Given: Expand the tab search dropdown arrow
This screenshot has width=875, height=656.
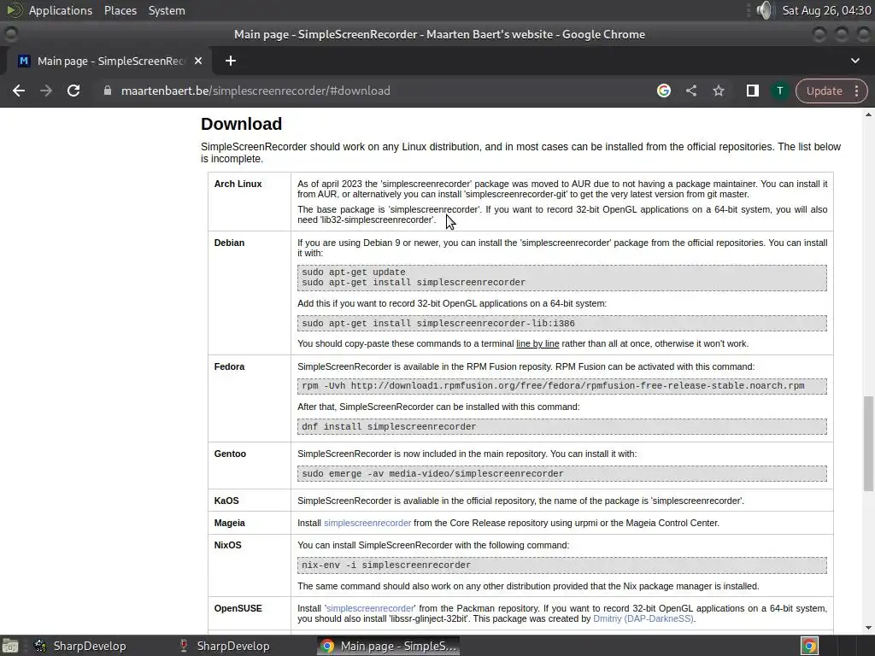Looking at the screenshot, I should coord(854,61).
